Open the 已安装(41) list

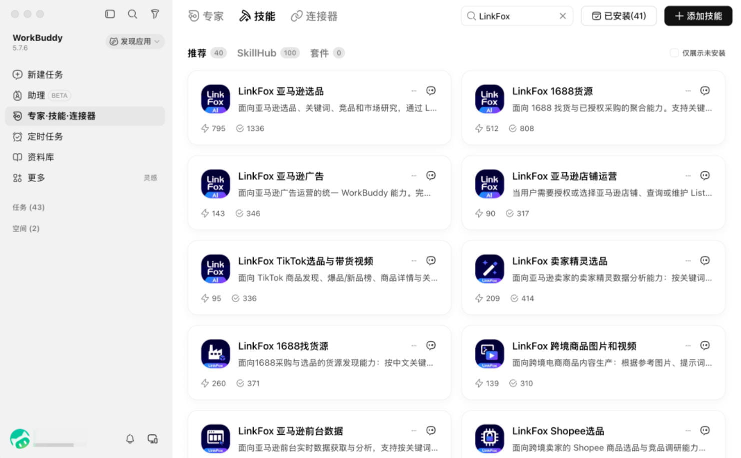coord(618,16)
